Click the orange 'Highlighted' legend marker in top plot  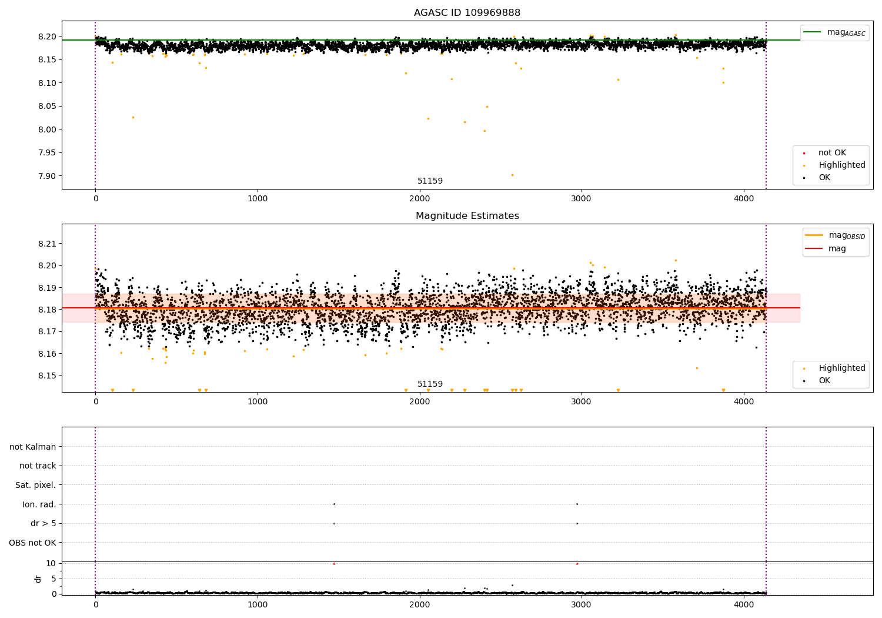tap(804, 166)
